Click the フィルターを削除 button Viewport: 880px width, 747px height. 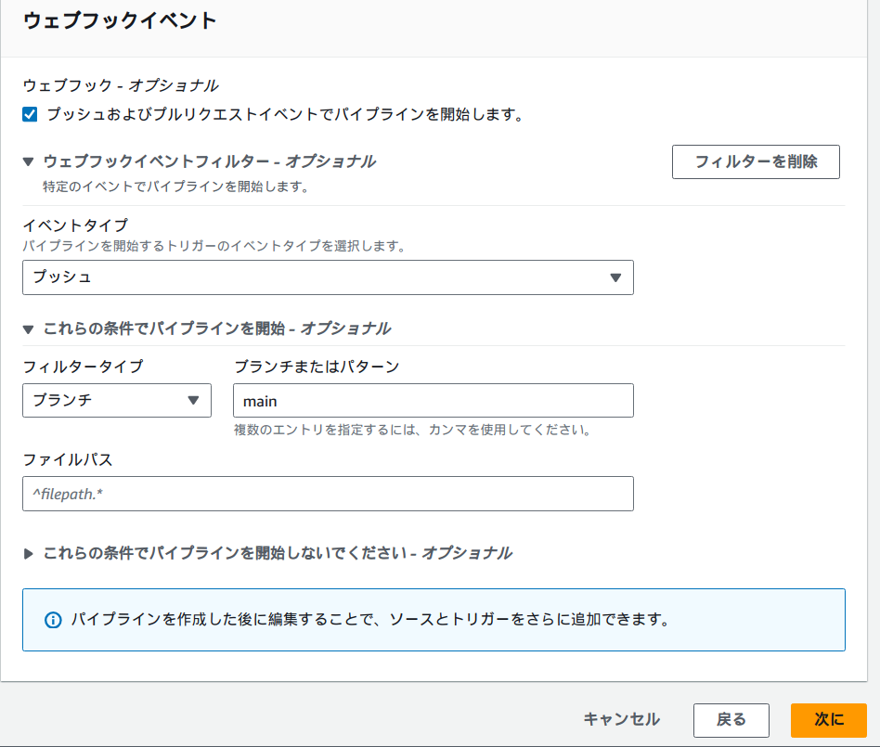(756, 161)
